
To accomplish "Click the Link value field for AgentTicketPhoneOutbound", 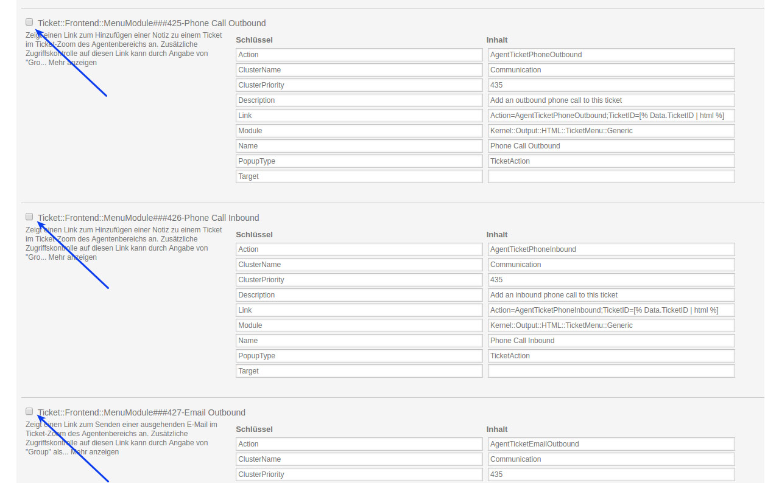I will pos(611,116).
